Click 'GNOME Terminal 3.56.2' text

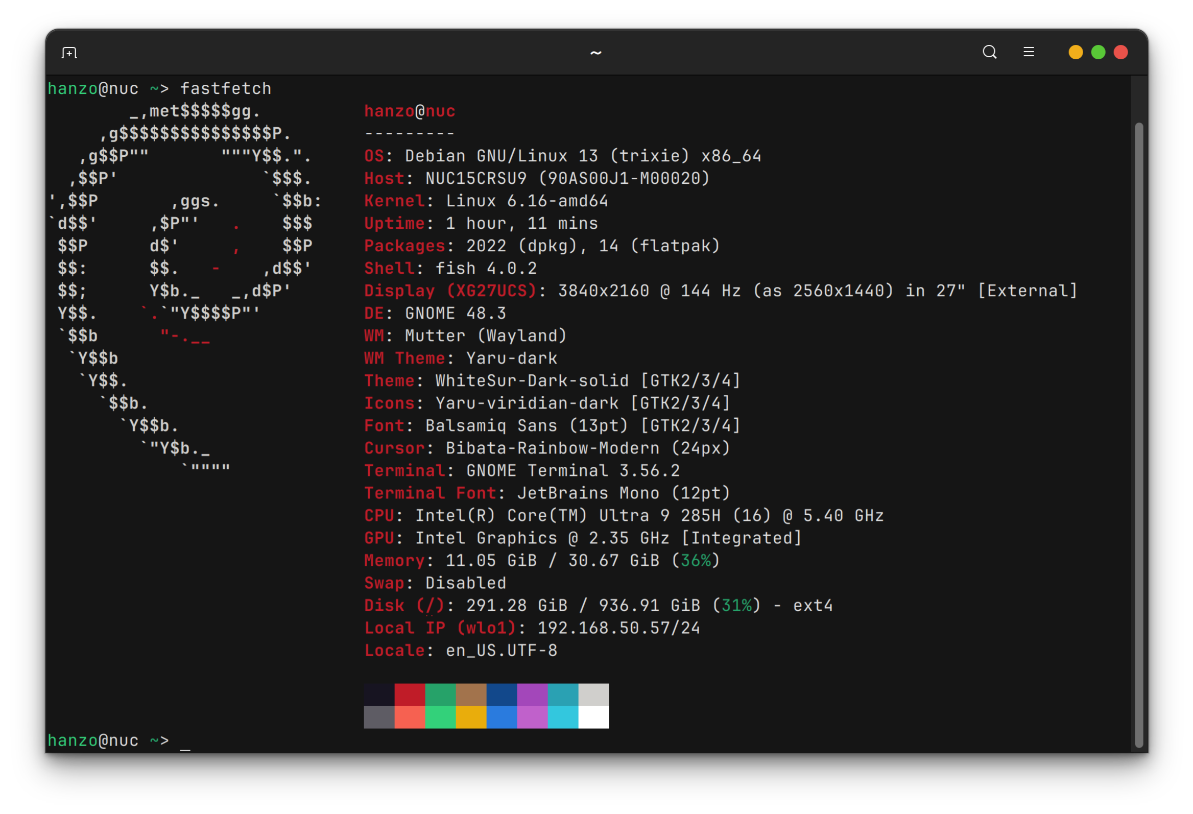click(x=573, y=471)
